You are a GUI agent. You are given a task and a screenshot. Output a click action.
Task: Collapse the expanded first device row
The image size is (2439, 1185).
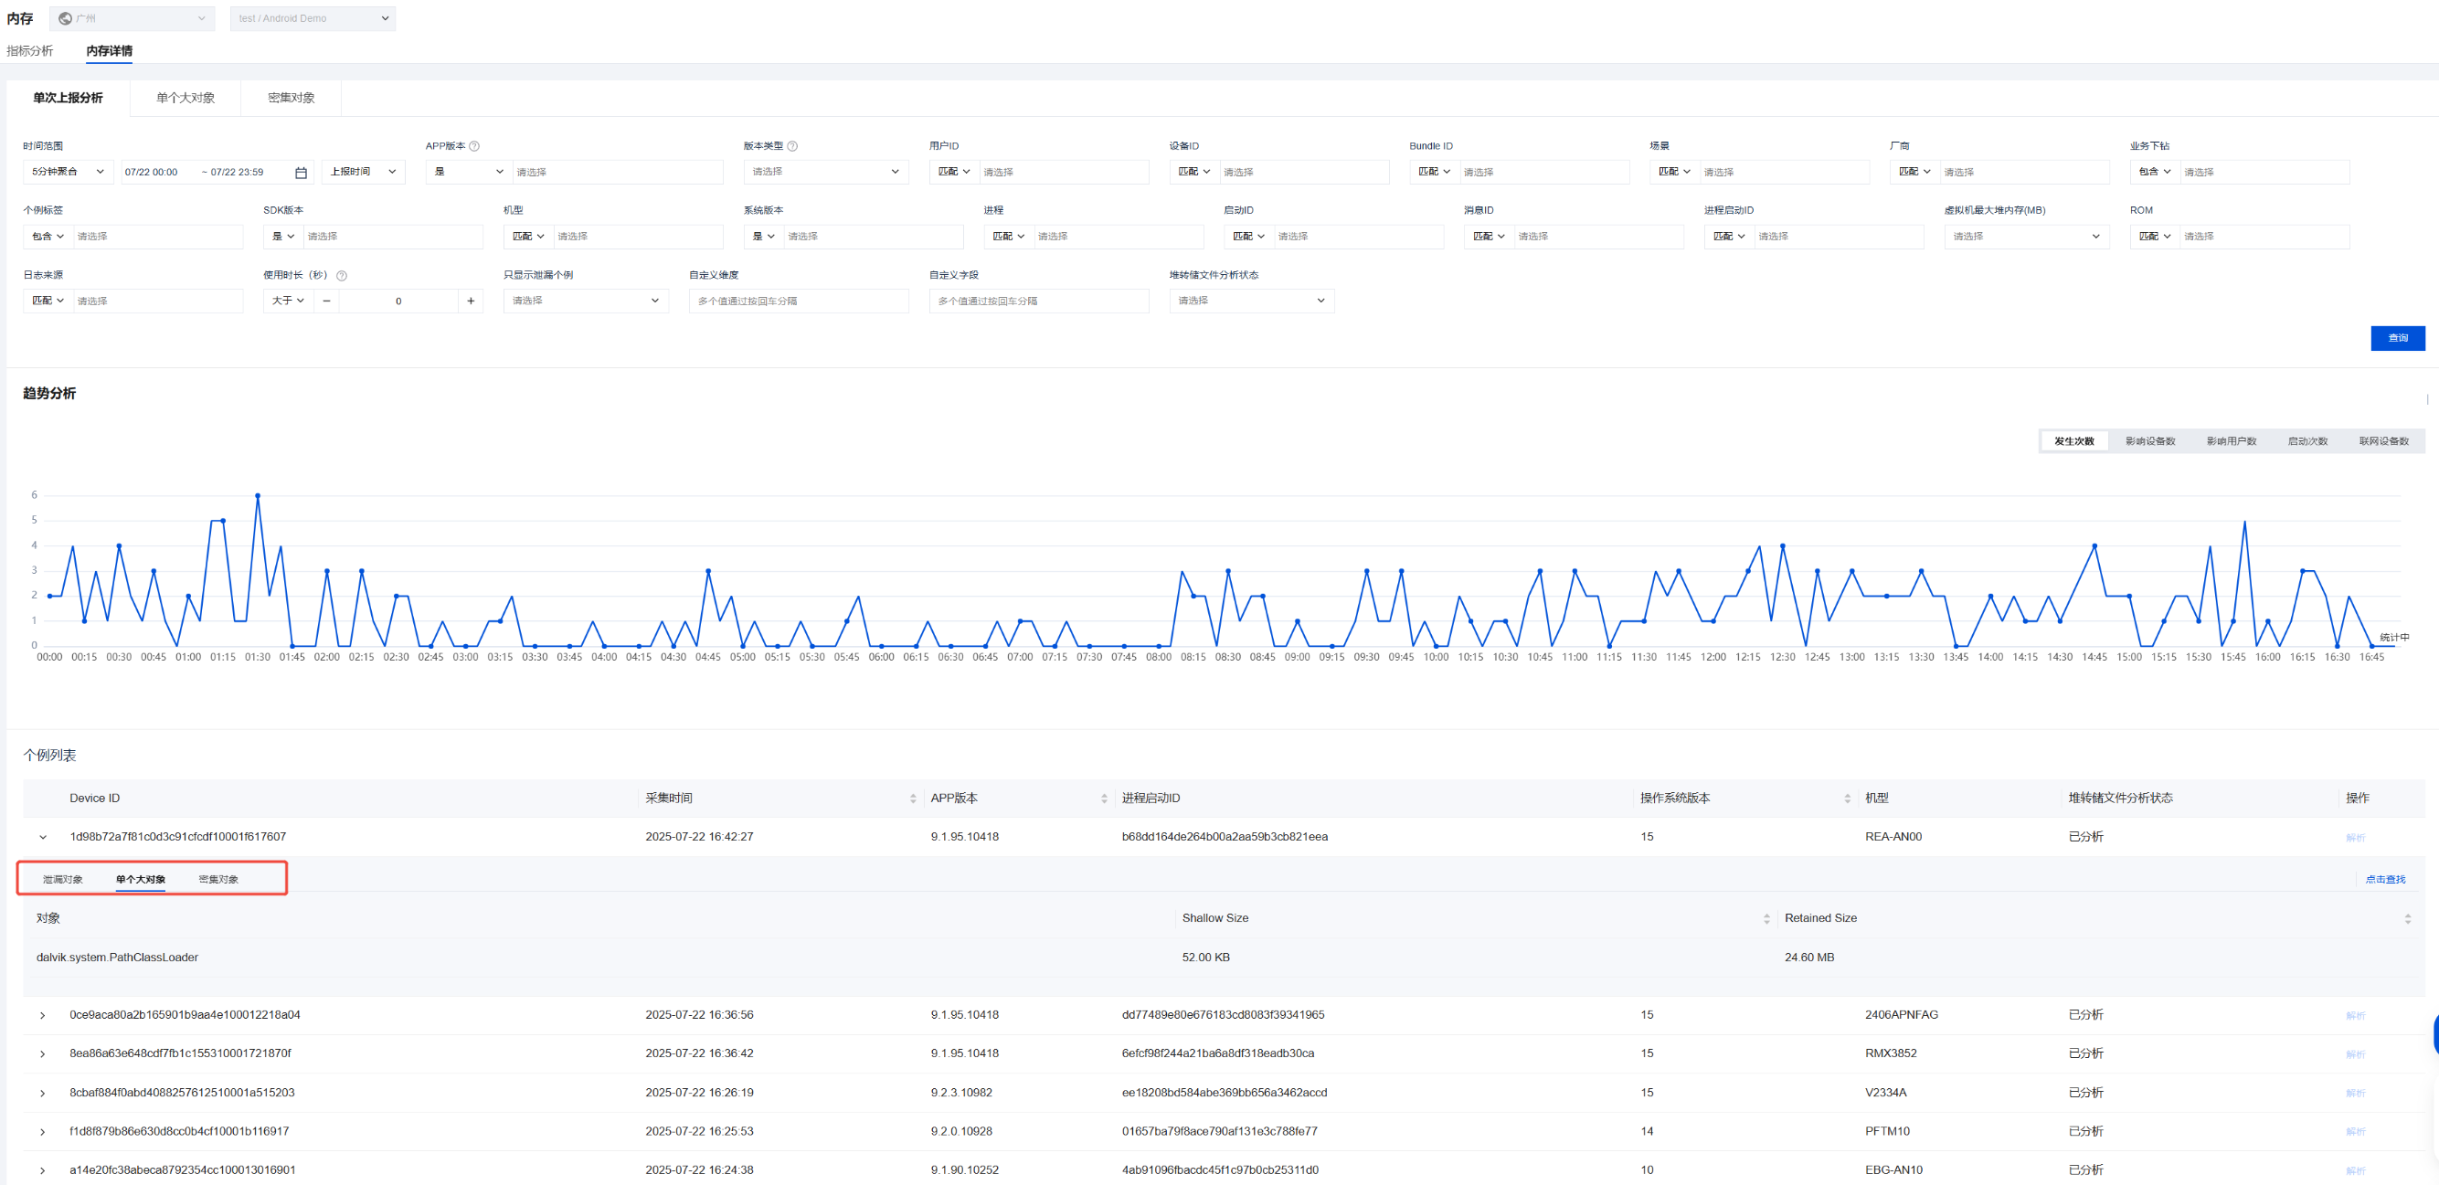pyautogui.click(x=43, y=837)
